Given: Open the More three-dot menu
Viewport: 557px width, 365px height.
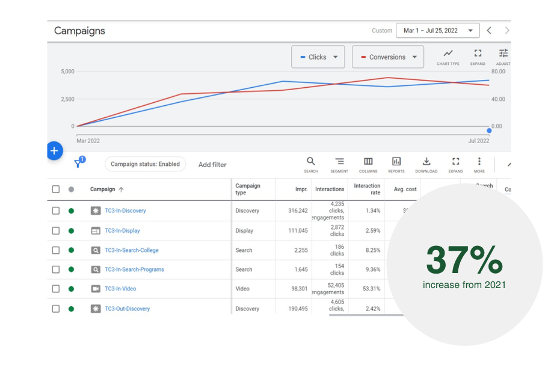Looking at the screenshot, I should coord(479,165).
